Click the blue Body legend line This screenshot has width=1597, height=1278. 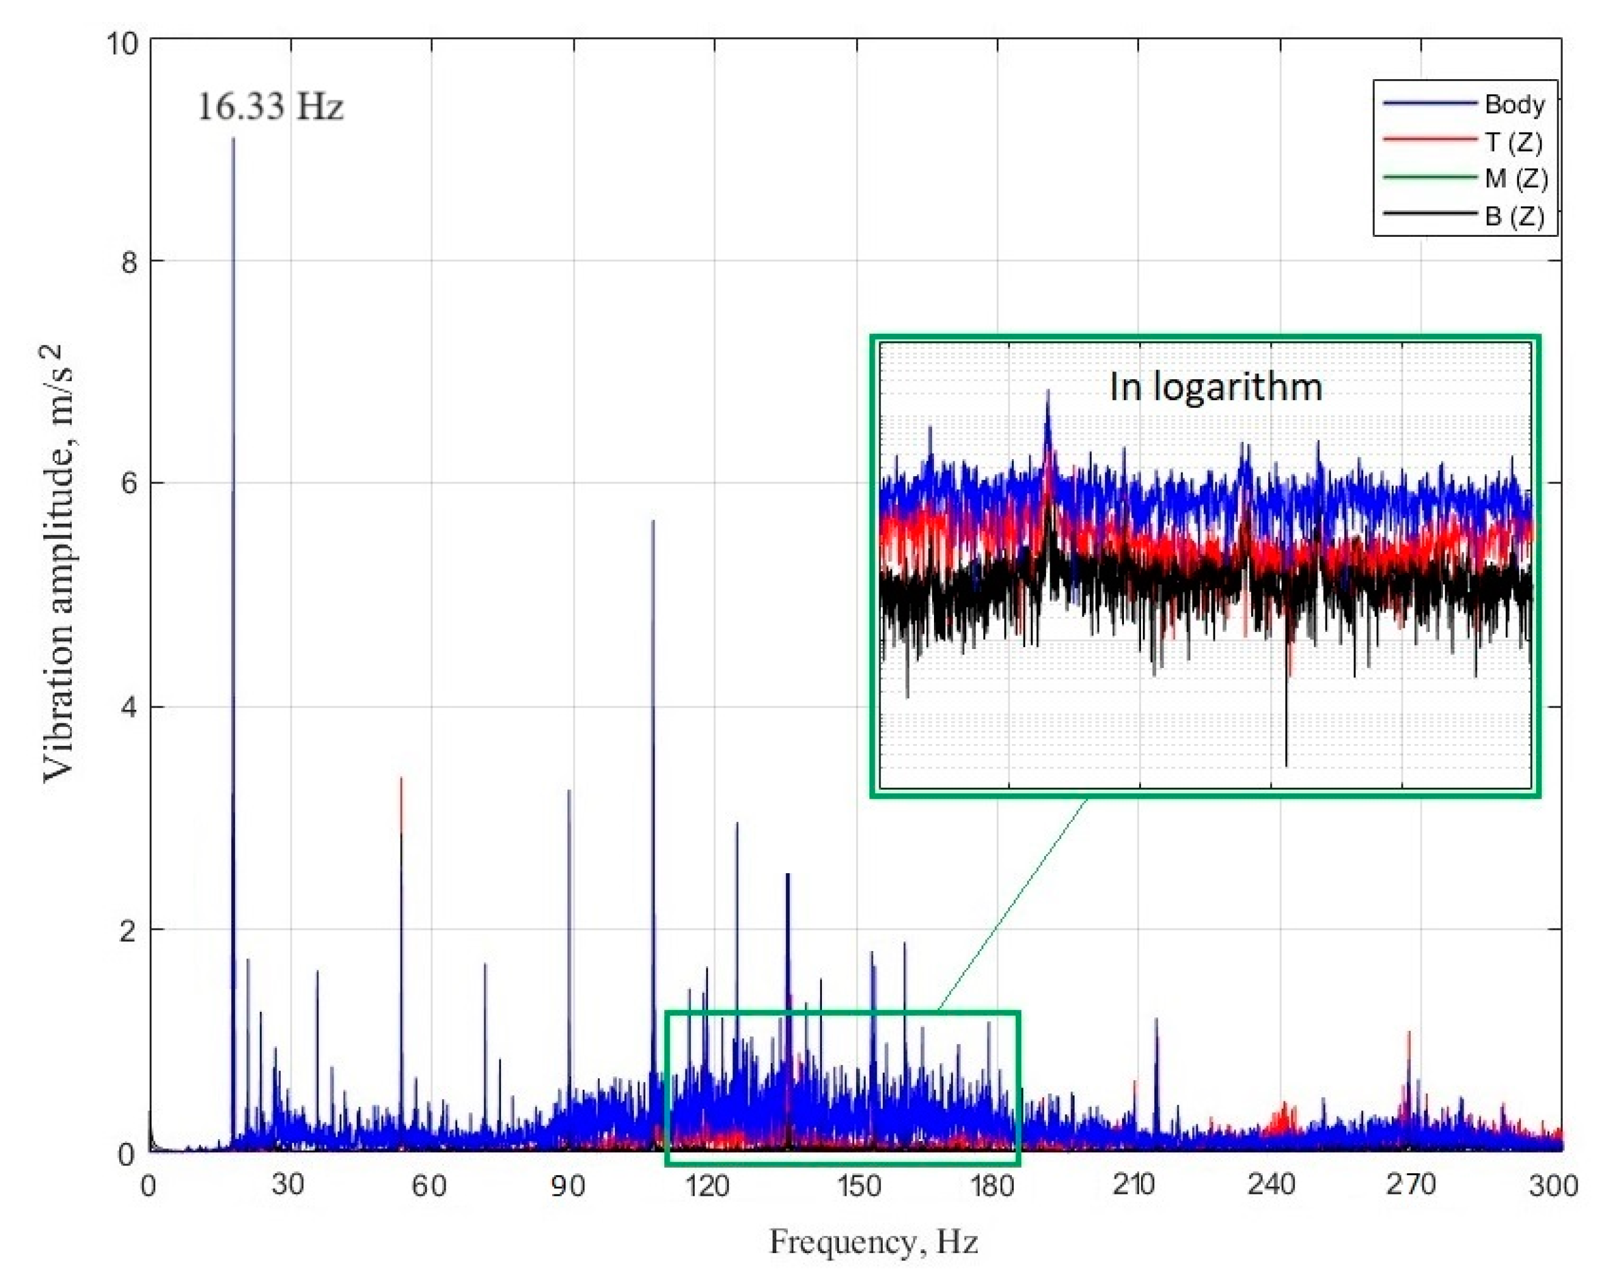click(x=1430, y=104)
